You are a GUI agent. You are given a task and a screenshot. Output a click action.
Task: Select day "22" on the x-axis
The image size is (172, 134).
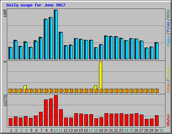[x=116, y=130]
